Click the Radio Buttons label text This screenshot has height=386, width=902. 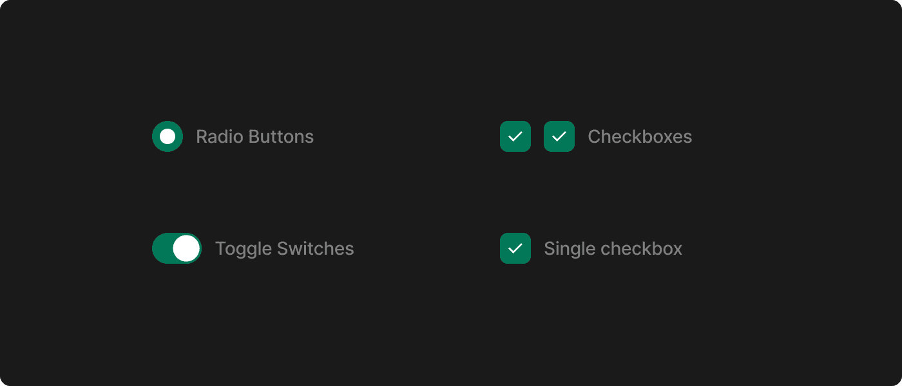pos(255,136)
